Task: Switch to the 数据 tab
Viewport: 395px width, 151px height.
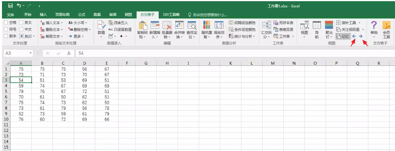Action: (x=97, y=15)
